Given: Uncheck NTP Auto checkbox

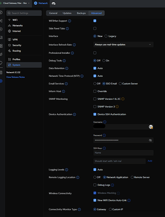Looking at the screenshot, I should pos(95,76).
